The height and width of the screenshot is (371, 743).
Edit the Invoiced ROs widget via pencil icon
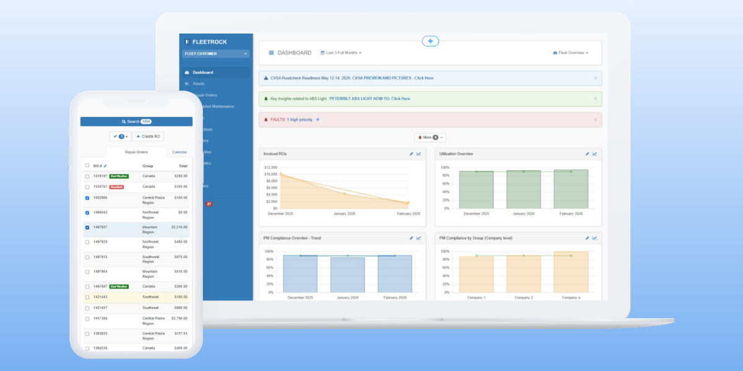point(412,153)
